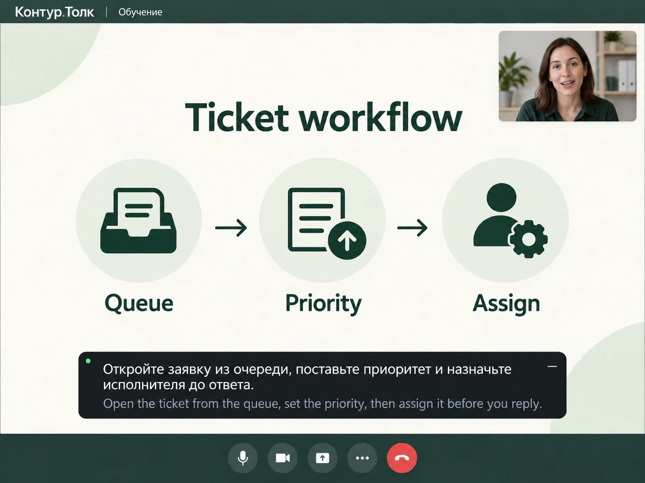The height and width of the screenshot is (483, 645).
Task: Click the Queue label
Action: 139,303
